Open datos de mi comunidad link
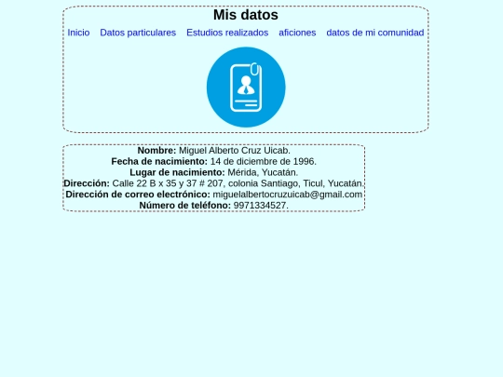 [x=375, y=33]
